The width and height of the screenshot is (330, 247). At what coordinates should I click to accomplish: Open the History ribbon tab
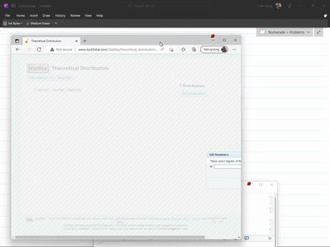60,16
